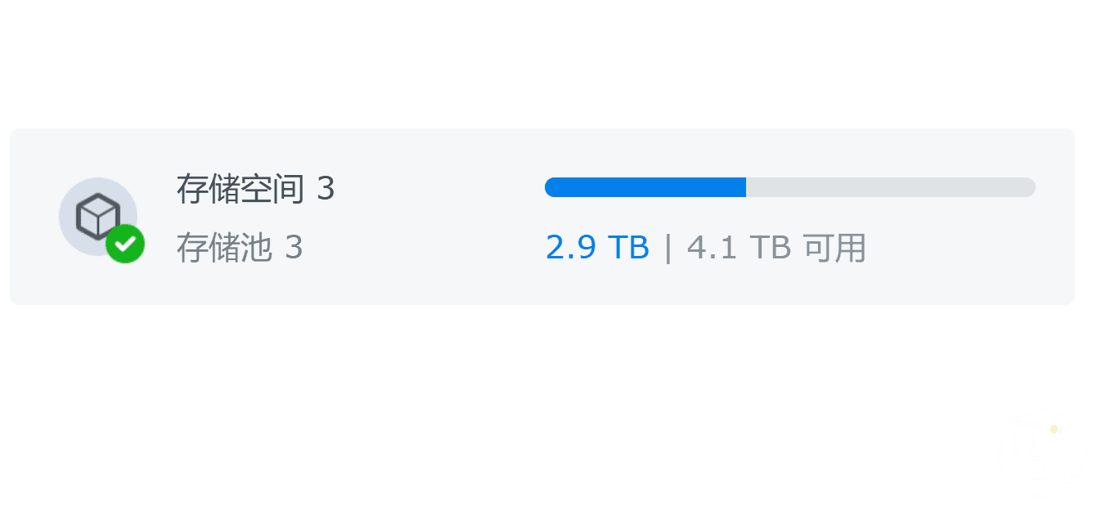Click where blue usage meets gray on bar
This screenshot has height=507, width=1097.
[746, 187]
